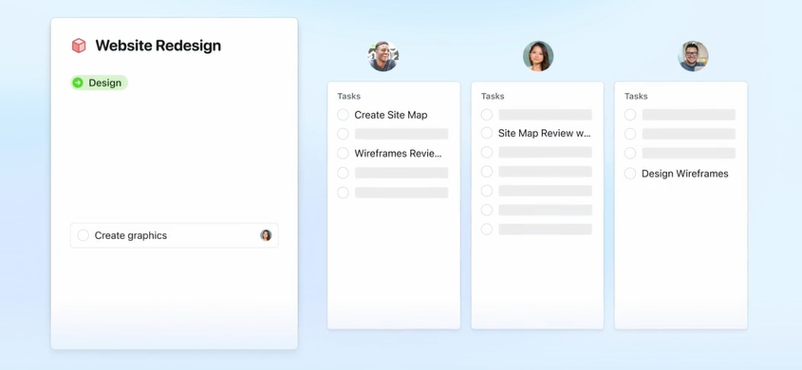The height and width of the screenshot is (370, 802).
Task: Check the Design Wireframes task circle
Action: [630, 174]
